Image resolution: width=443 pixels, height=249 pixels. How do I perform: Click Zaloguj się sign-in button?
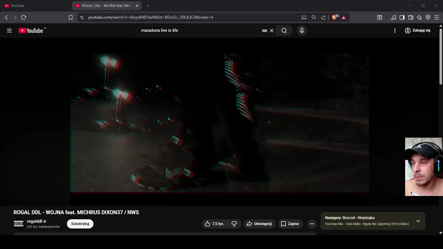point(418,30)
